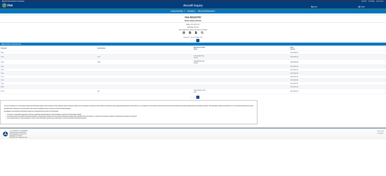The image size is (386, 176).
Task: Open the Accessibility footer link
Action: [380, 133]
